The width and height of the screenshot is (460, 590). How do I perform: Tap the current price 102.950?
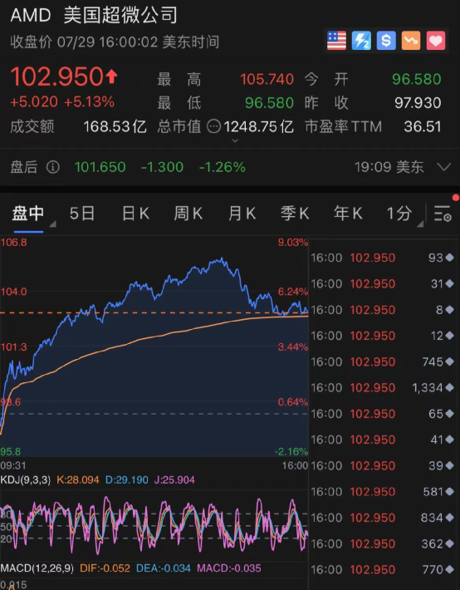[x=56, y=76]
